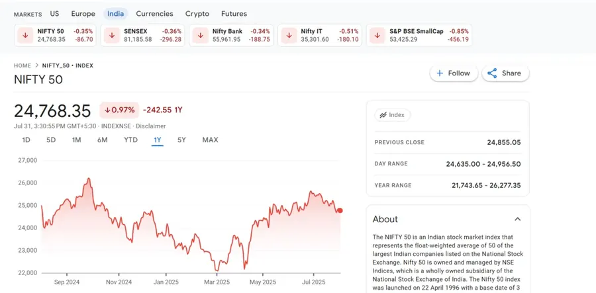Screen dimensions: 596x293
Task: Click the plus icon in Follow
Action: (x=440, y=73)
